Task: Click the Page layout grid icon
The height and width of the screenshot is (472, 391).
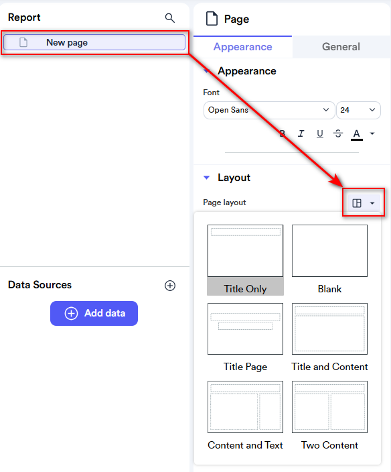Action: [357, 203]
